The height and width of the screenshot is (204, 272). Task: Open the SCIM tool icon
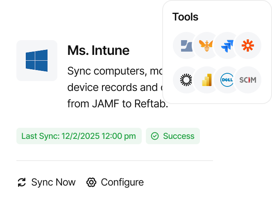(248, 80)
